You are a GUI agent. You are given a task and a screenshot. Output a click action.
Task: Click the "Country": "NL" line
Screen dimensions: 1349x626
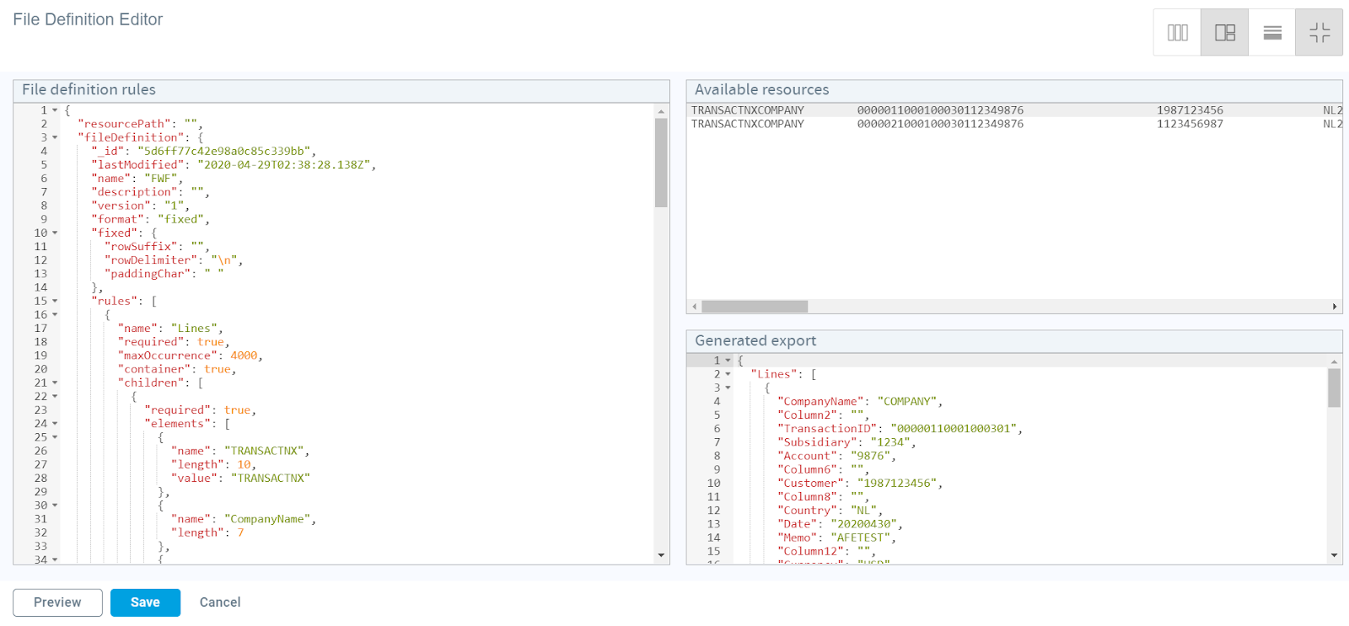click(x=830, y=511)
